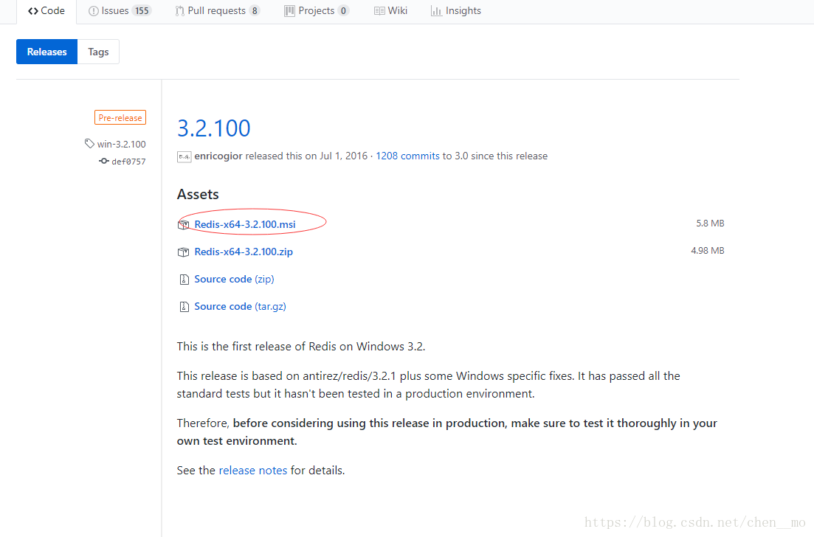The height and width of the screenshot is (537, 814).
Task: Click the Insights graph icon
Action: pyautogui.click(x=436, y=11)
